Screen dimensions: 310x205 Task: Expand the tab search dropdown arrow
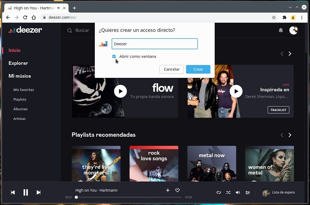point(290,7)
